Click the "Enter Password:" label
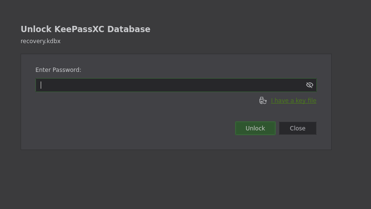The image size is (371, 209). 58,70
